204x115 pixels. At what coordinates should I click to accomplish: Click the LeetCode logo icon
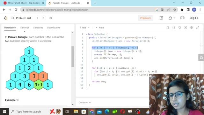pos(6,18)
